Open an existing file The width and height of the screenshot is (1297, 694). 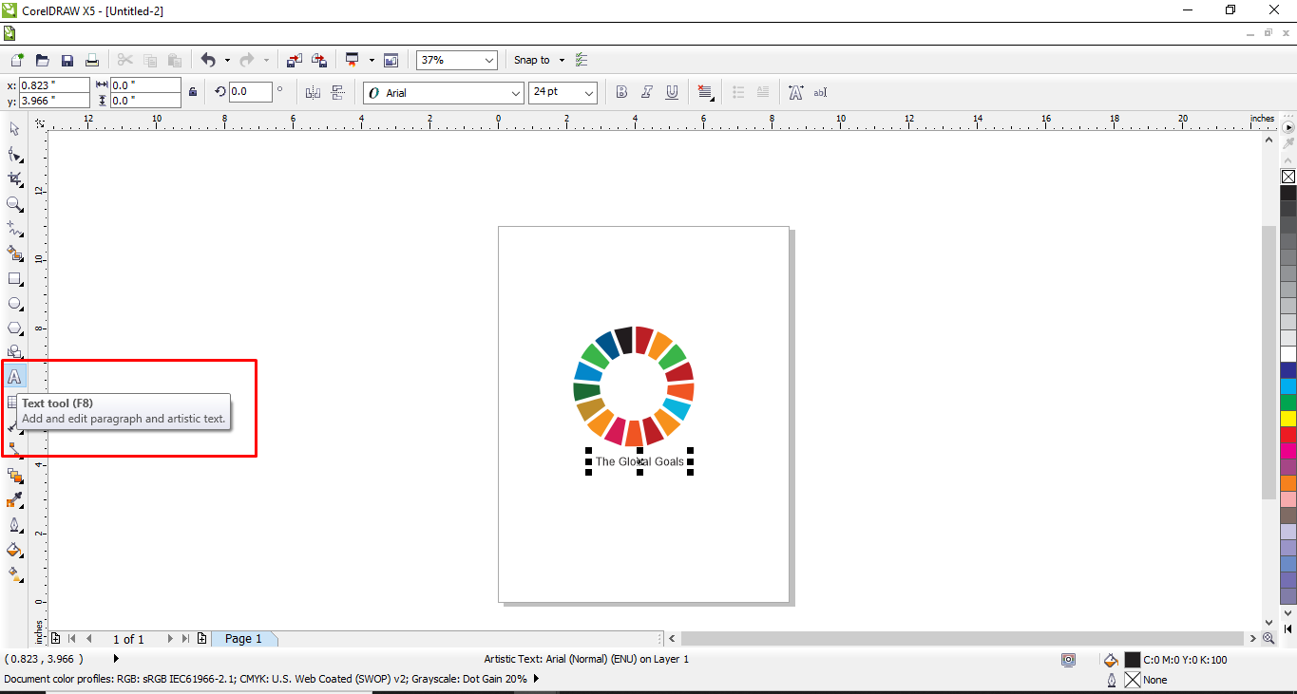[x=43, y=60]
